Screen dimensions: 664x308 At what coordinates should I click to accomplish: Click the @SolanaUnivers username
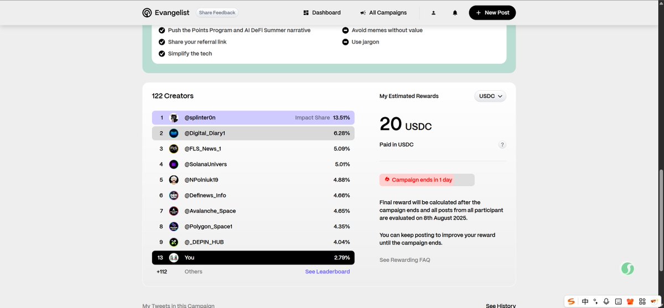(x=206, y=164)
